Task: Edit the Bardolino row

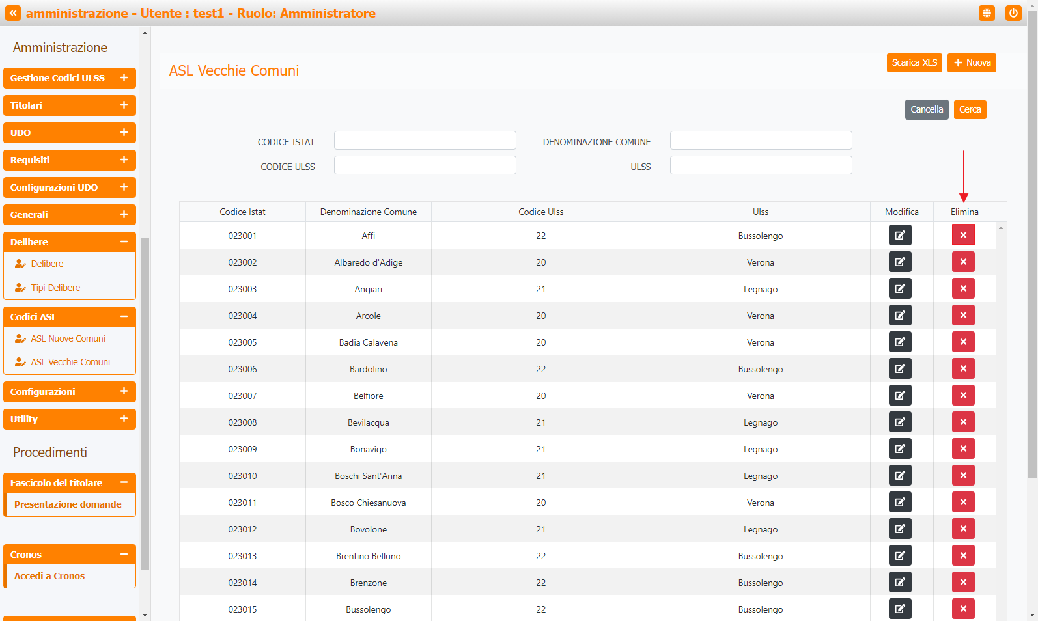Action: click(899, 369)
